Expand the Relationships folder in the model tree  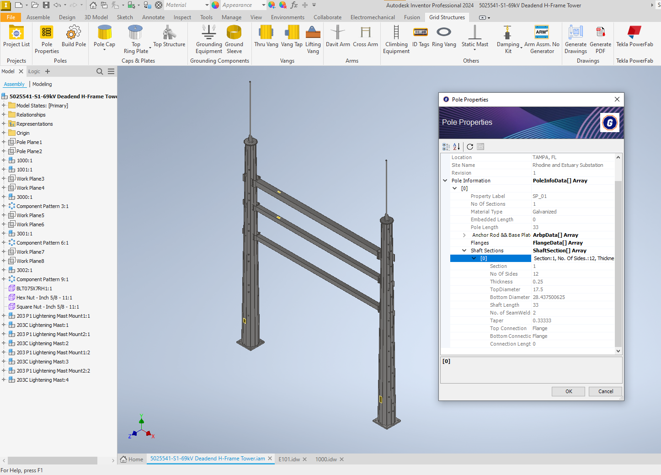click(x=4, y=114)
